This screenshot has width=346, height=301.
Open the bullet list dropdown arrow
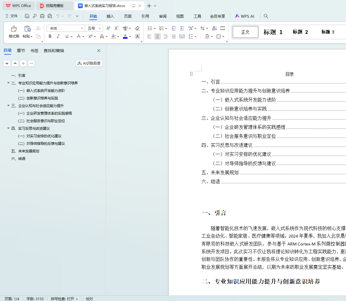155,29
